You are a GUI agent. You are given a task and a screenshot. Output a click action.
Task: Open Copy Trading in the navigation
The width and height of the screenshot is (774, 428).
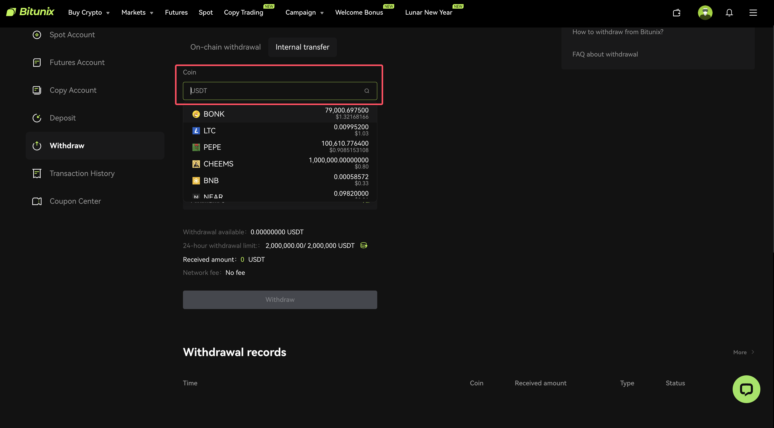point(243,13)
